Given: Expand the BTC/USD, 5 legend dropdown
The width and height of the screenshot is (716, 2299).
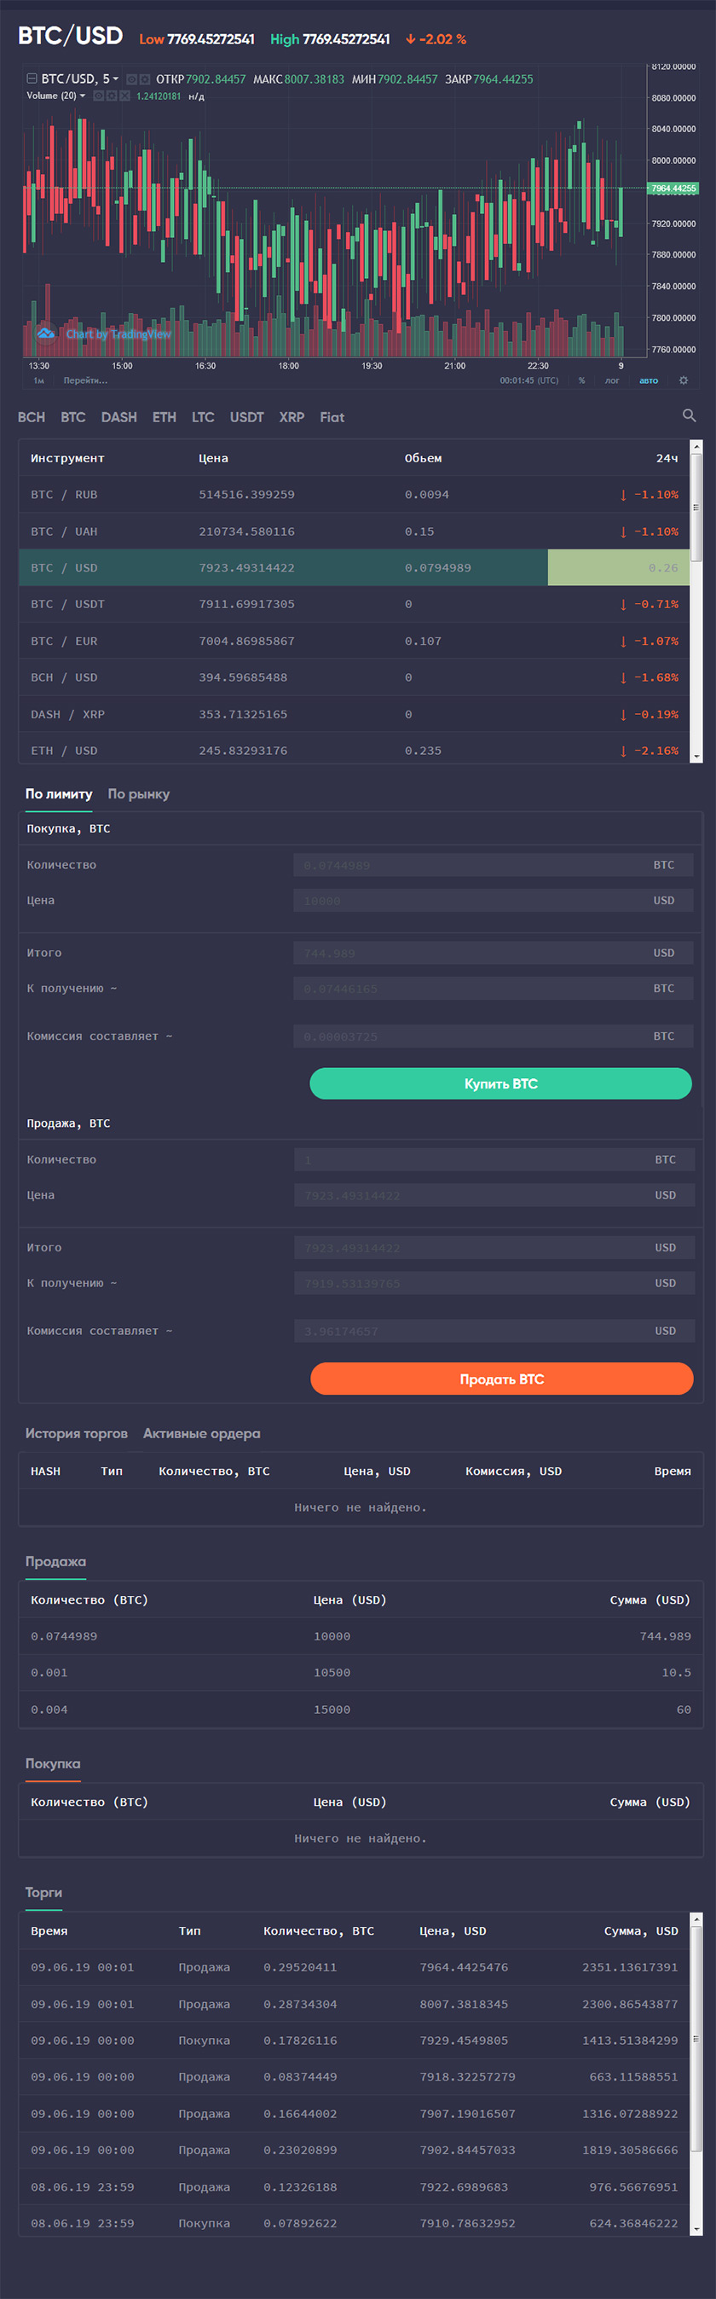Looking at the screenshot, I should 116,79.
